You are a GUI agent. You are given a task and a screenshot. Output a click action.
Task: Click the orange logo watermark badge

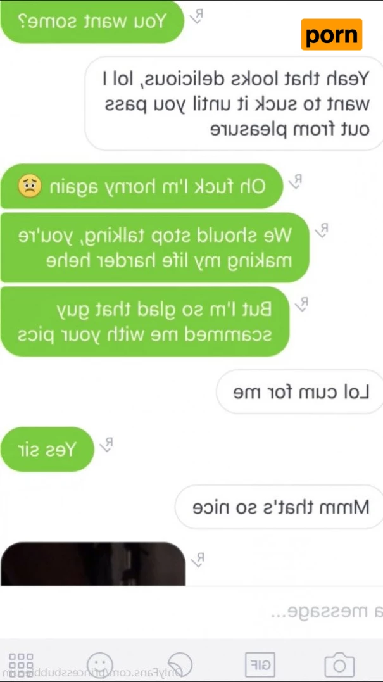tap(332, 34)
